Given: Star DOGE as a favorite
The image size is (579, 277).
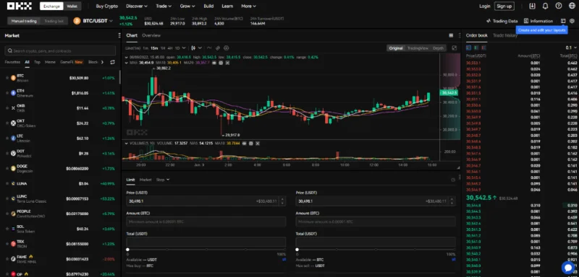Looking at the screenshot, I should coord(7,168).
